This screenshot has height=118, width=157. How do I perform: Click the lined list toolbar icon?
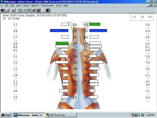(20, 10)
